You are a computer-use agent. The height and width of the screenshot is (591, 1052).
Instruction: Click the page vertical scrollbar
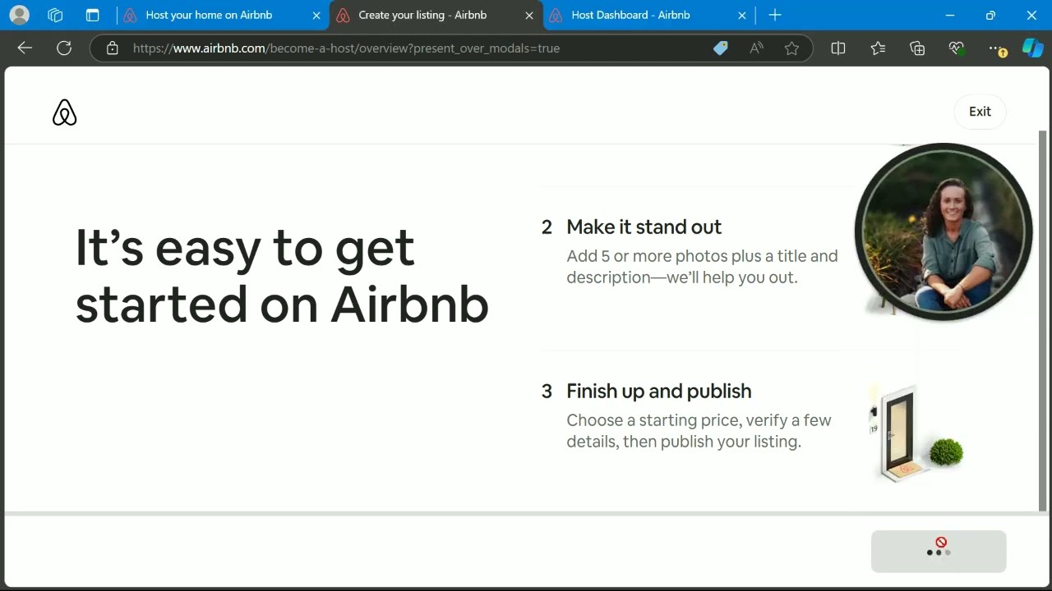click(x=1043, y=320)
